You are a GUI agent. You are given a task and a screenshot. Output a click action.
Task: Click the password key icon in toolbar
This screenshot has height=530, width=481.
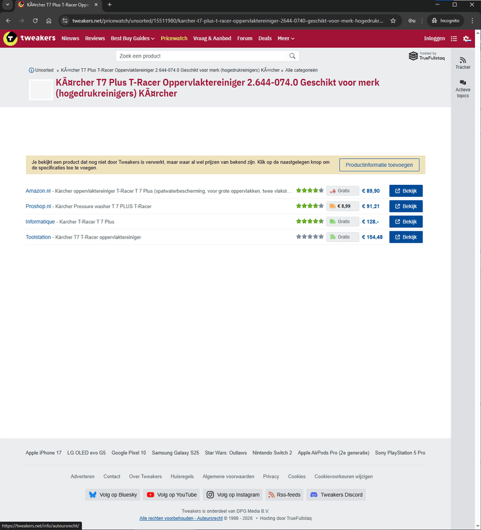coord(411,21)
